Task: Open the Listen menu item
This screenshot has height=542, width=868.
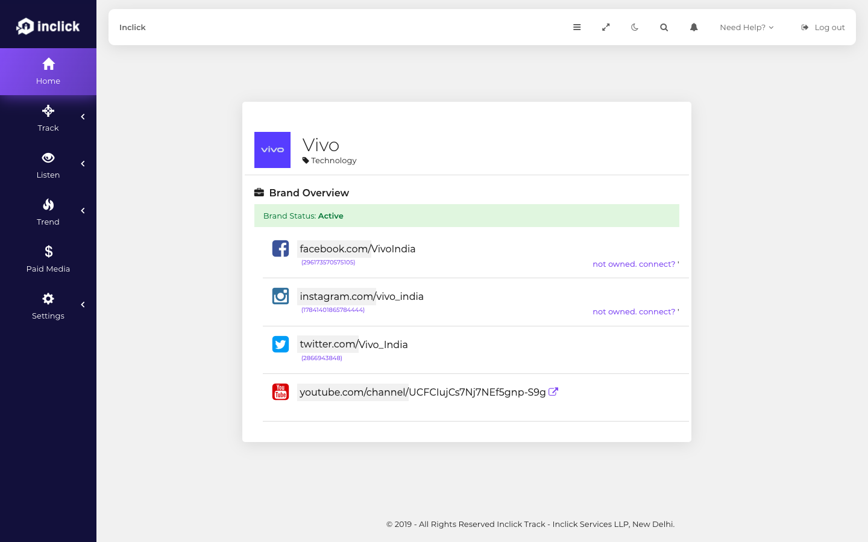Action: (x=48, y=166)
